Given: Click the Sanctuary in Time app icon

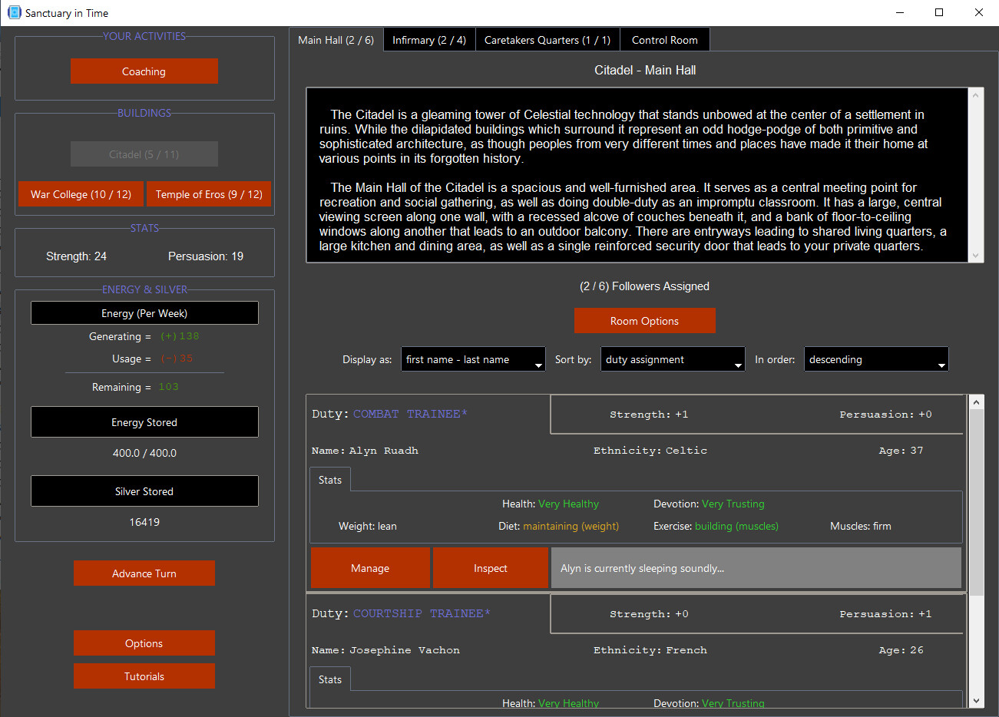Looking at the screenshot, I should (14, 12).
